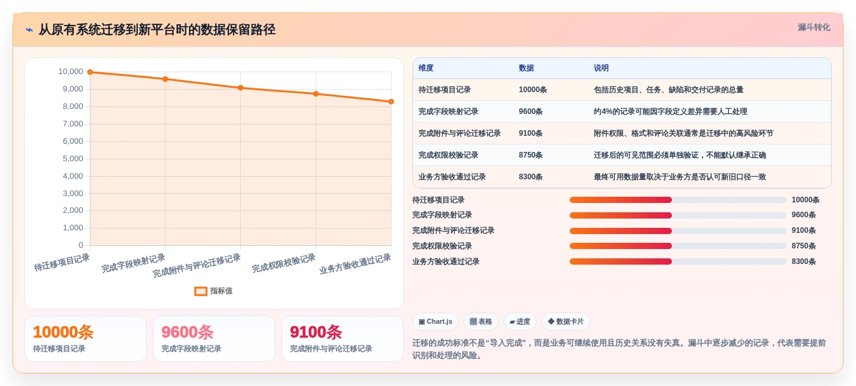This screenshot has height=386, width=856.
Task: Click the description about 高风险环节
Action: (x=684, y=133)
